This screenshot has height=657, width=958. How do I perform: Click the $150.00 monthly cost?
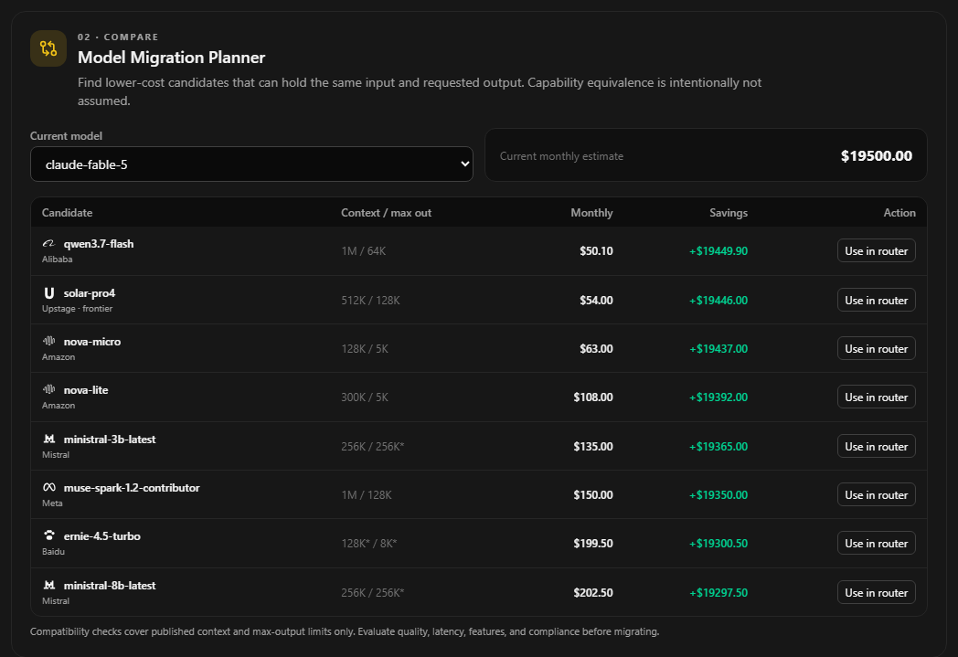coord(593,494)
